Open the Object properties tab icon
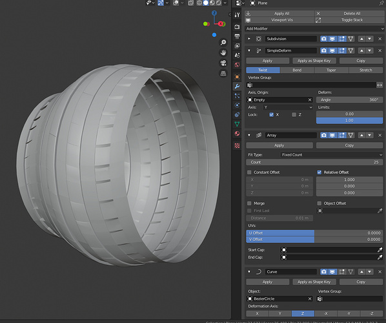Screen dimensions: 386x323 237,77
